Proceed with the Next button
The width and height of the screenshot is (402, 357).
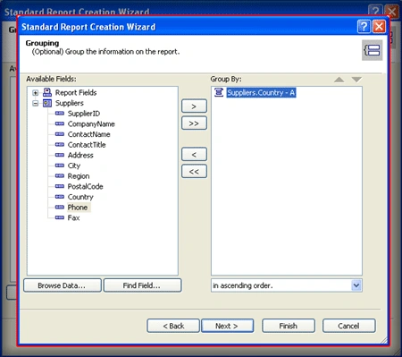pos(228,326)
